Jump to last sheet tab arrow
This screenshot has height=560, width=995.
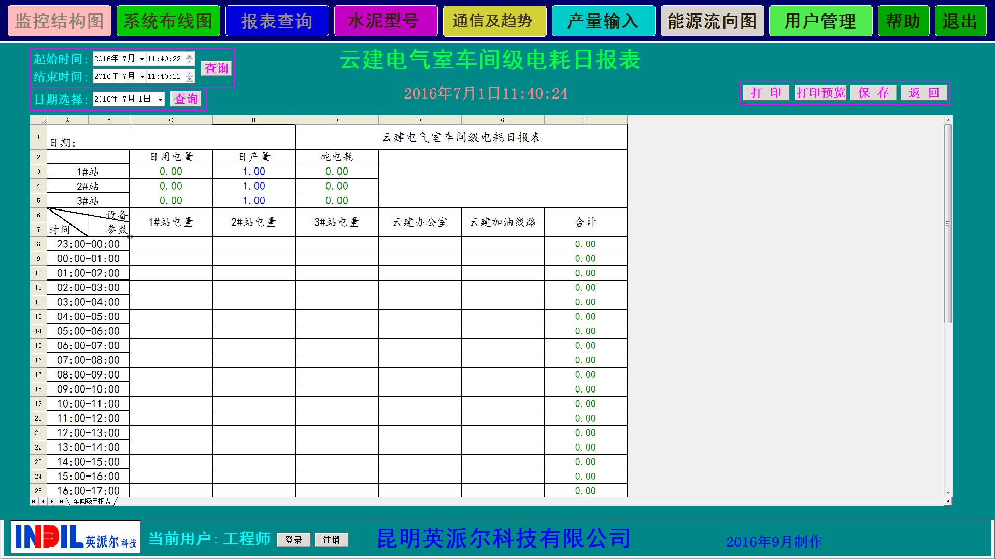[61, 501]
